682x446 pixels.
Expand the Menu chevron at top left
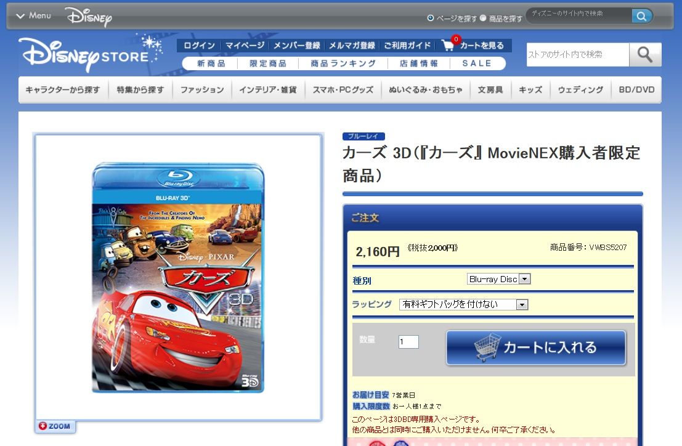[20, 16]
